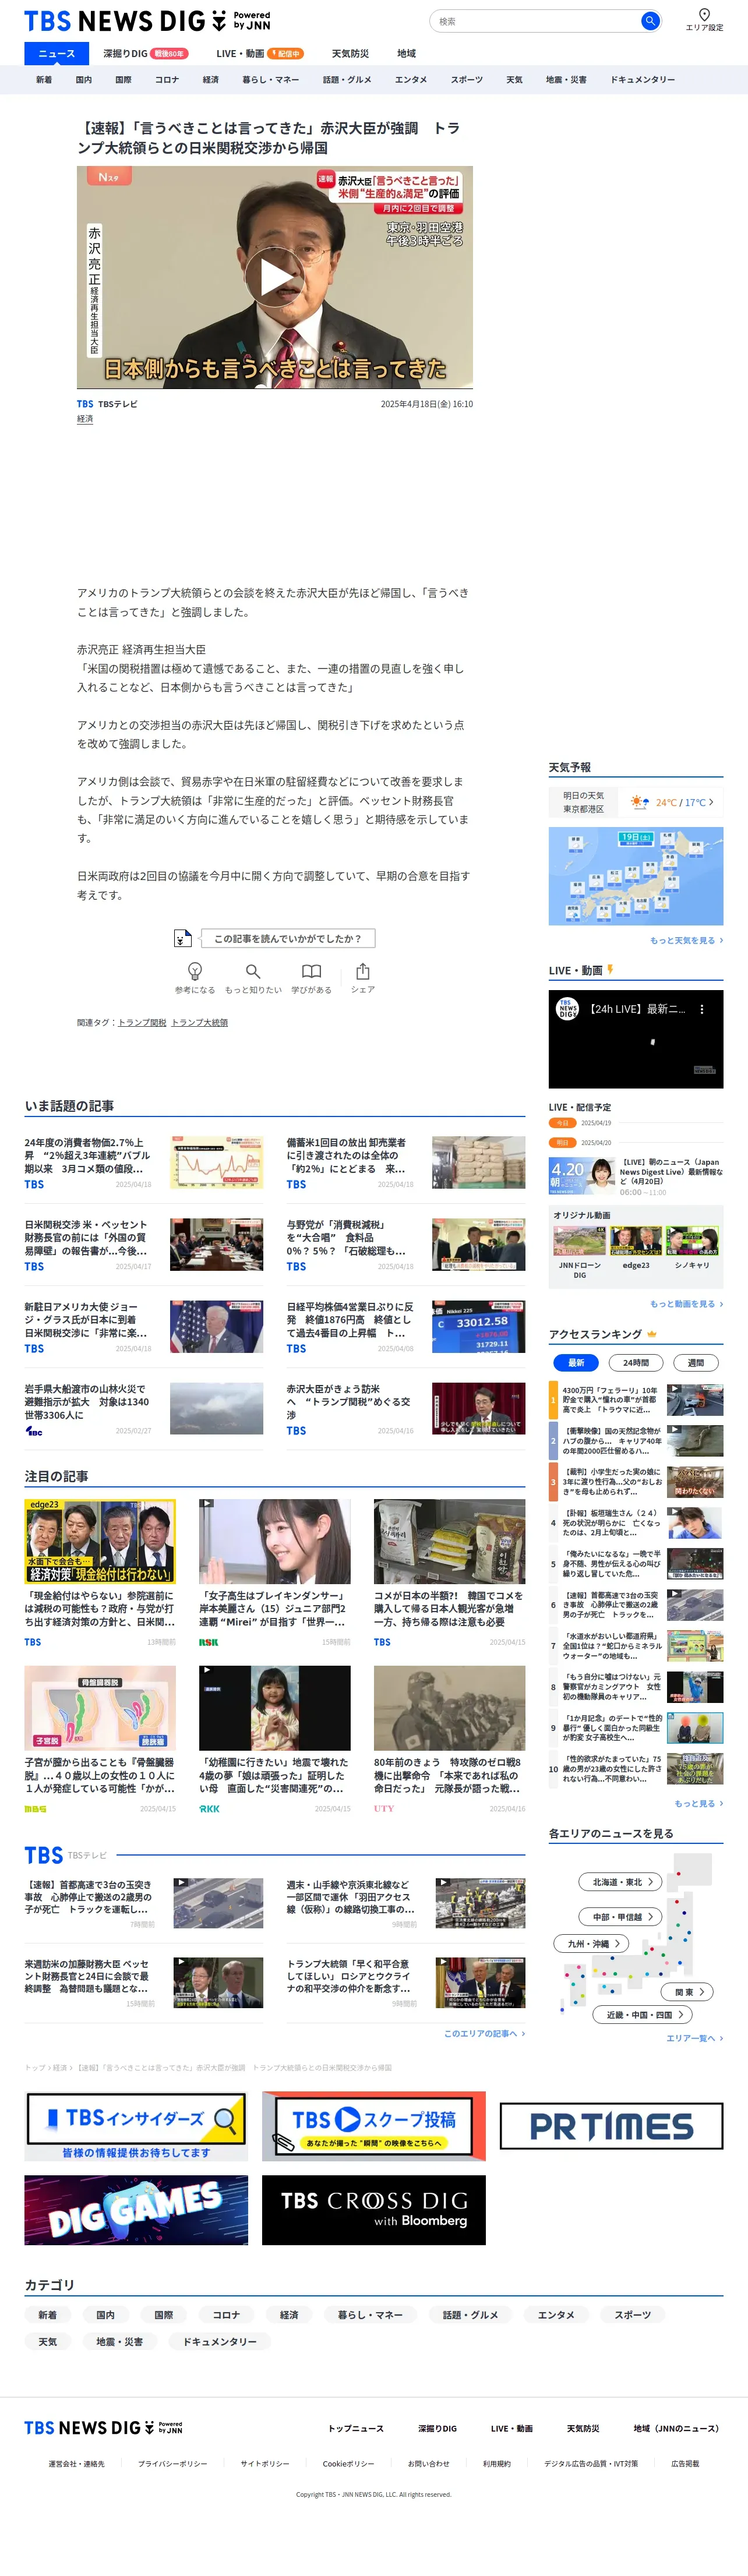Open the TBSインサイダーズ banner
Image resolution: width=748 pixels, height=2576 pixels.
[136, 2126]
